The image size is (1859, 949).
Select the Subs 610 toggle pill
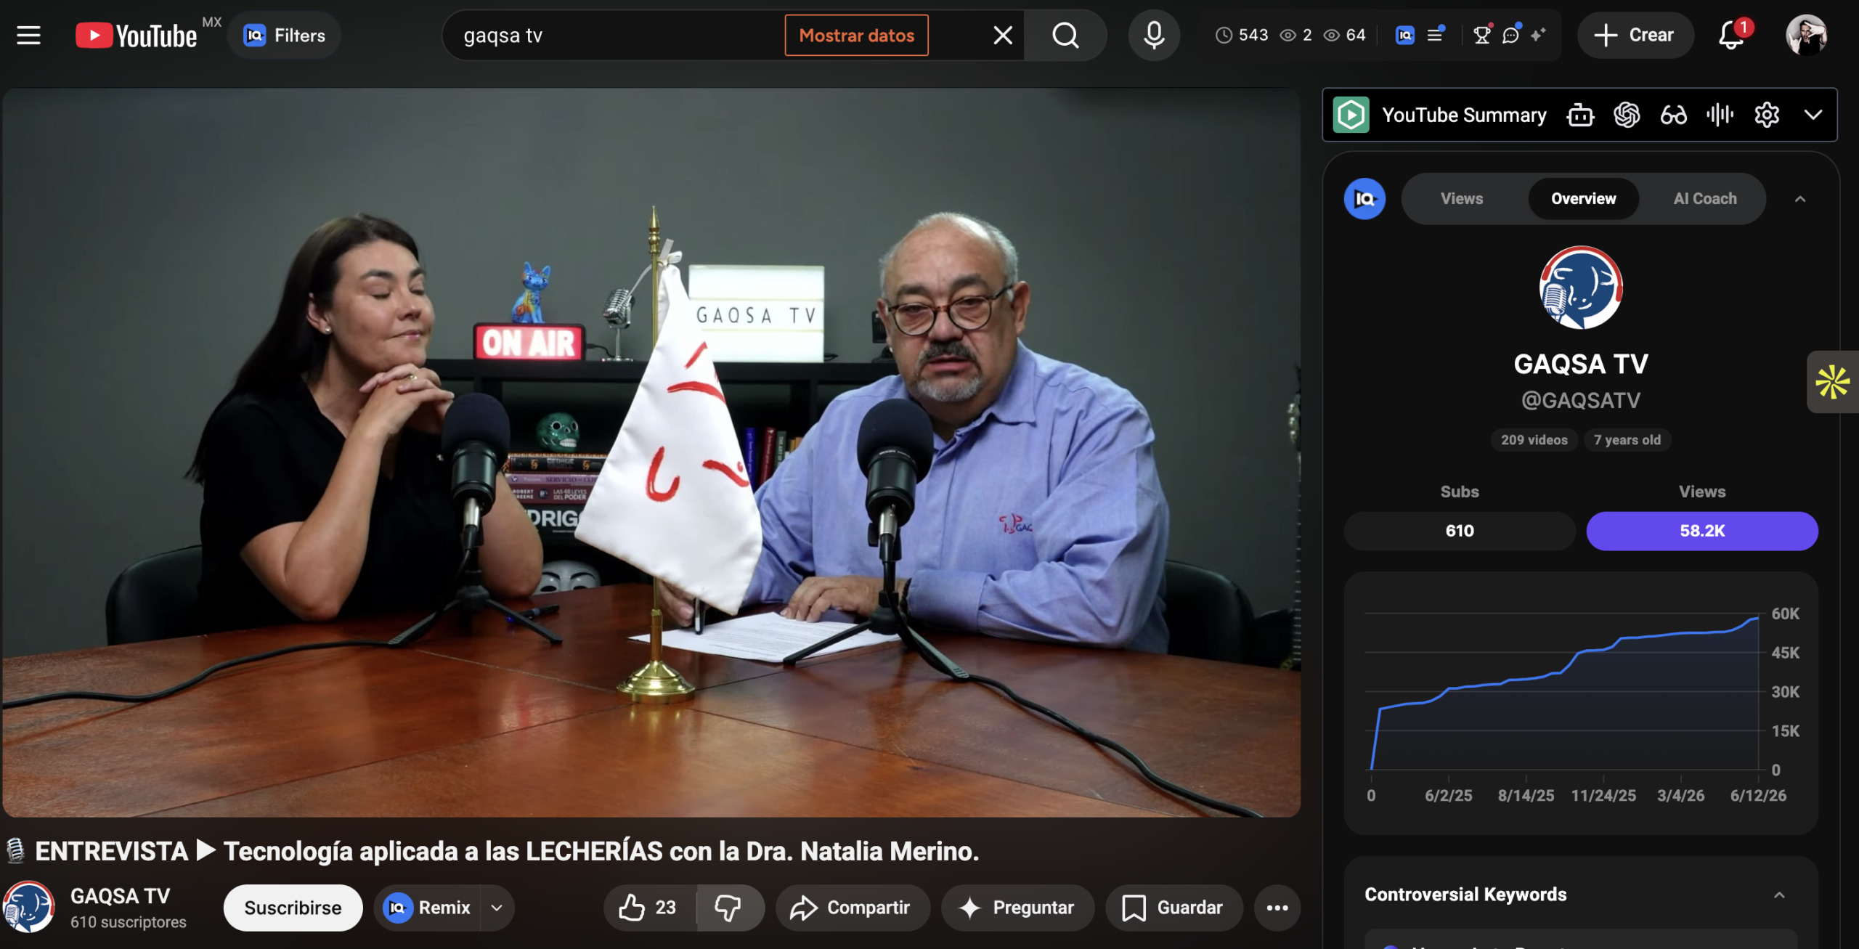click(1459, 531)
